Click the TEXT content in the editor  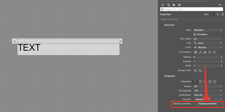29,47
